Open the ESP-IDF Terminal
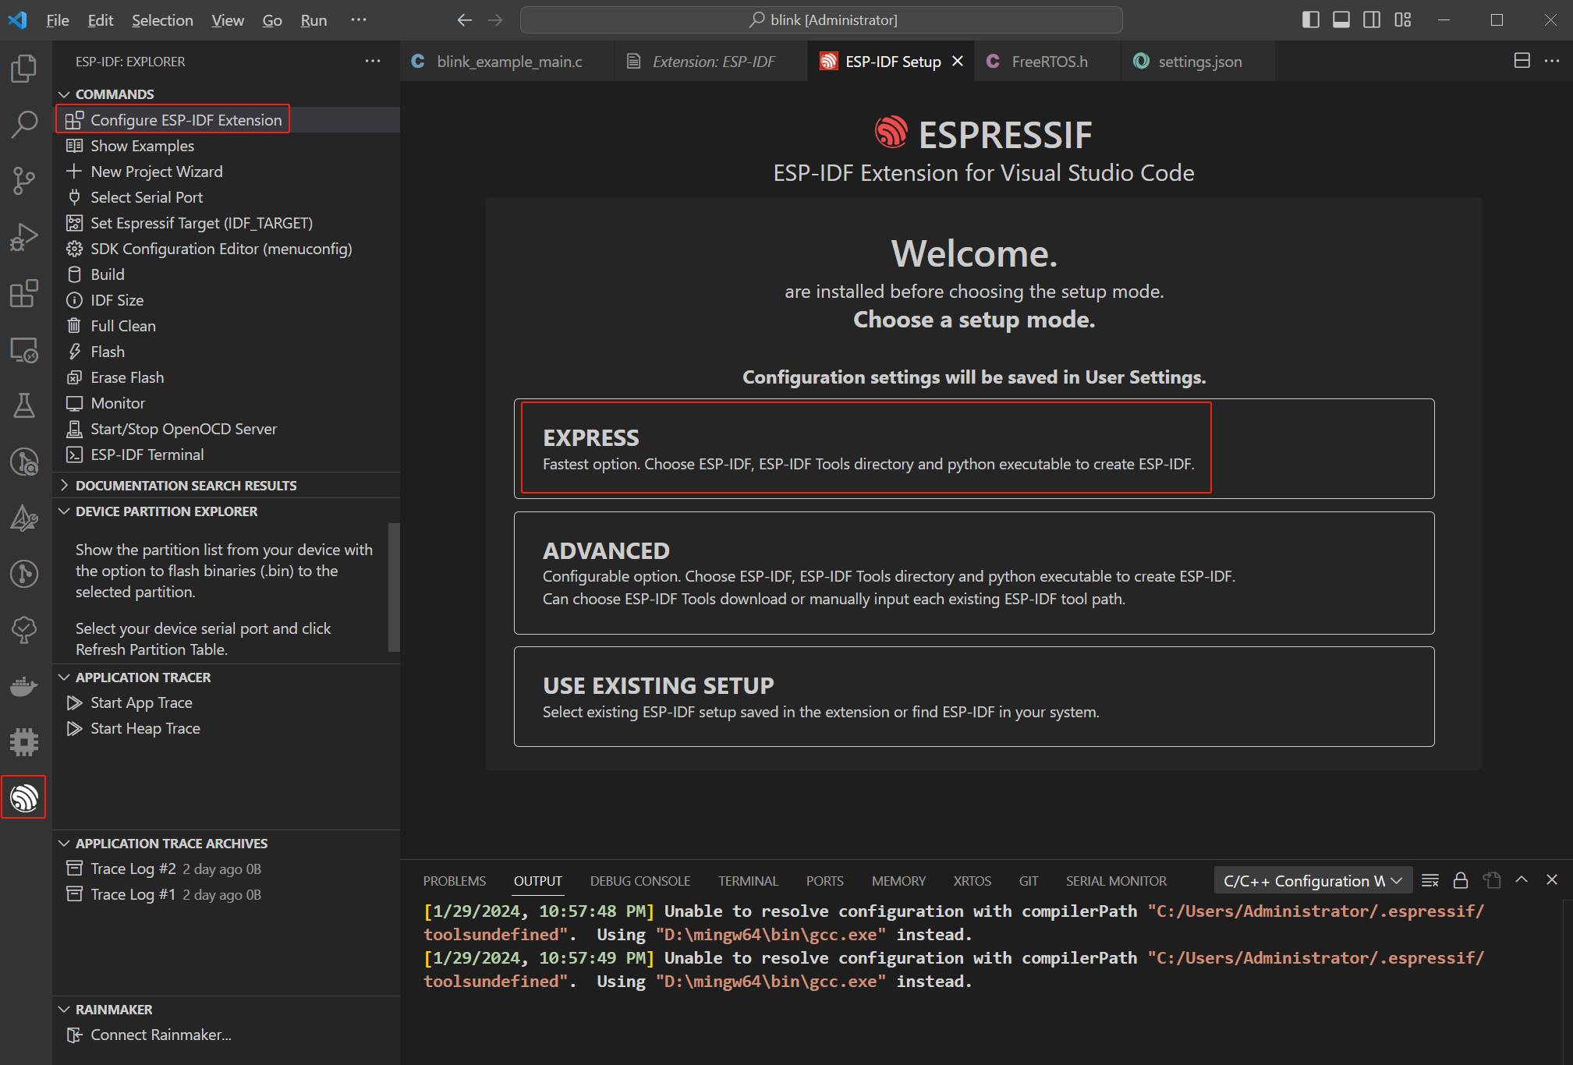 (x=226, y=455)
